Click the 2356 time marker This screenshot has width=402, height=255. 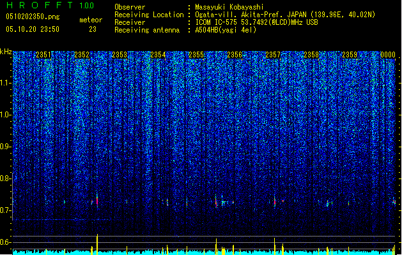tap(235, 55)
